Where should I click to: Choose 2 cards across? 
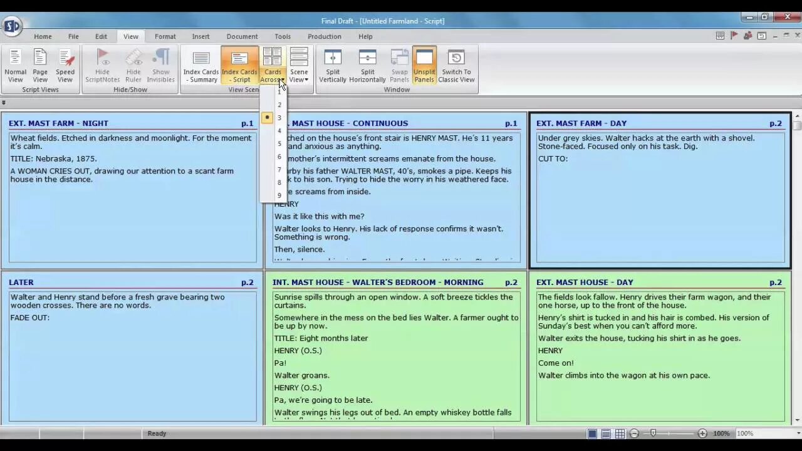[x=279, y=105]
